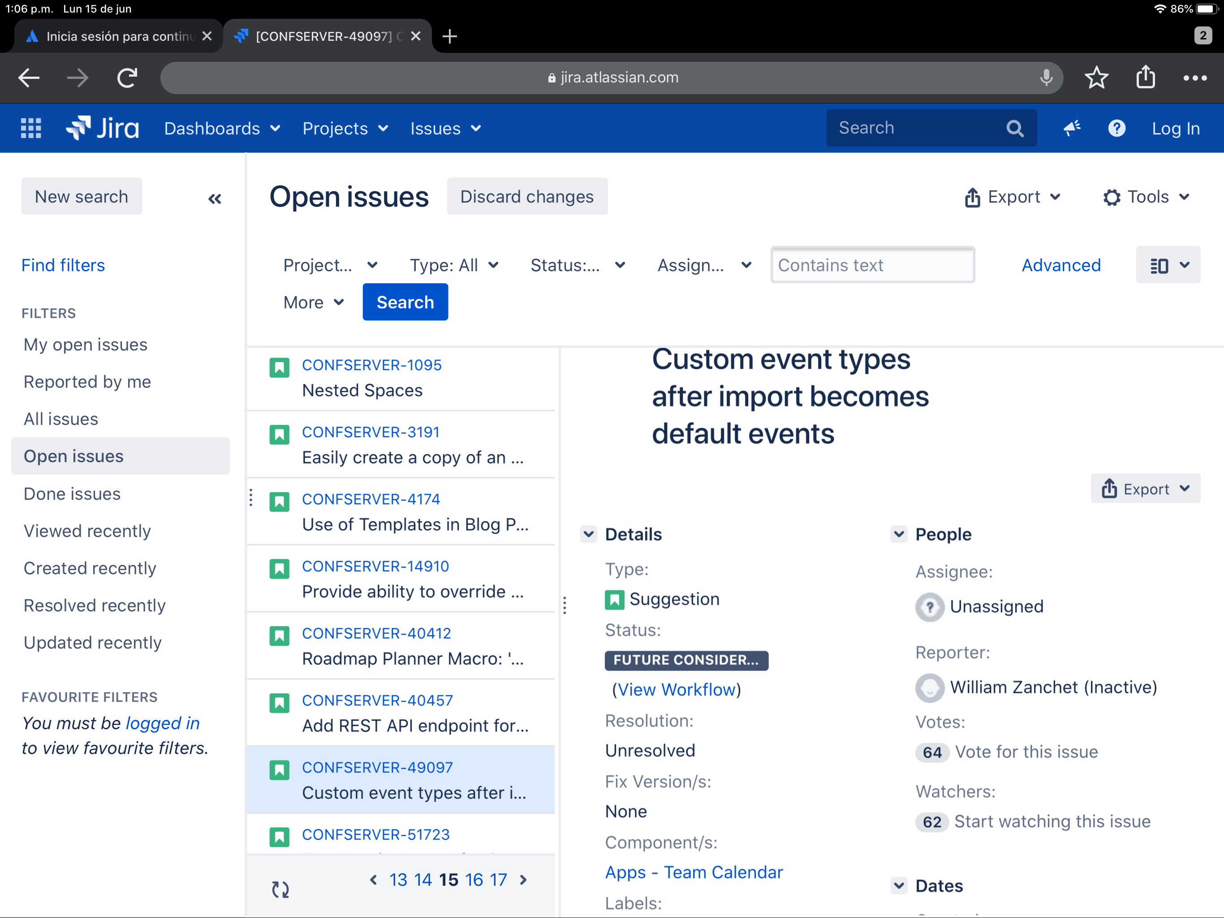The width and height of the screenshot is (1224, 918).
Task: Click the blue Search button
Action: (405, 302)
